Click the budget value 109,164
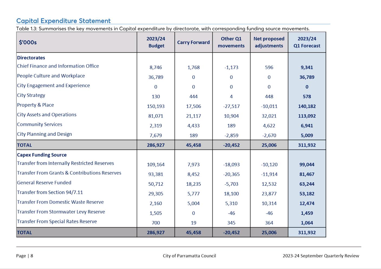The height and width of the screenshot is (269, 381). point(156,165)
